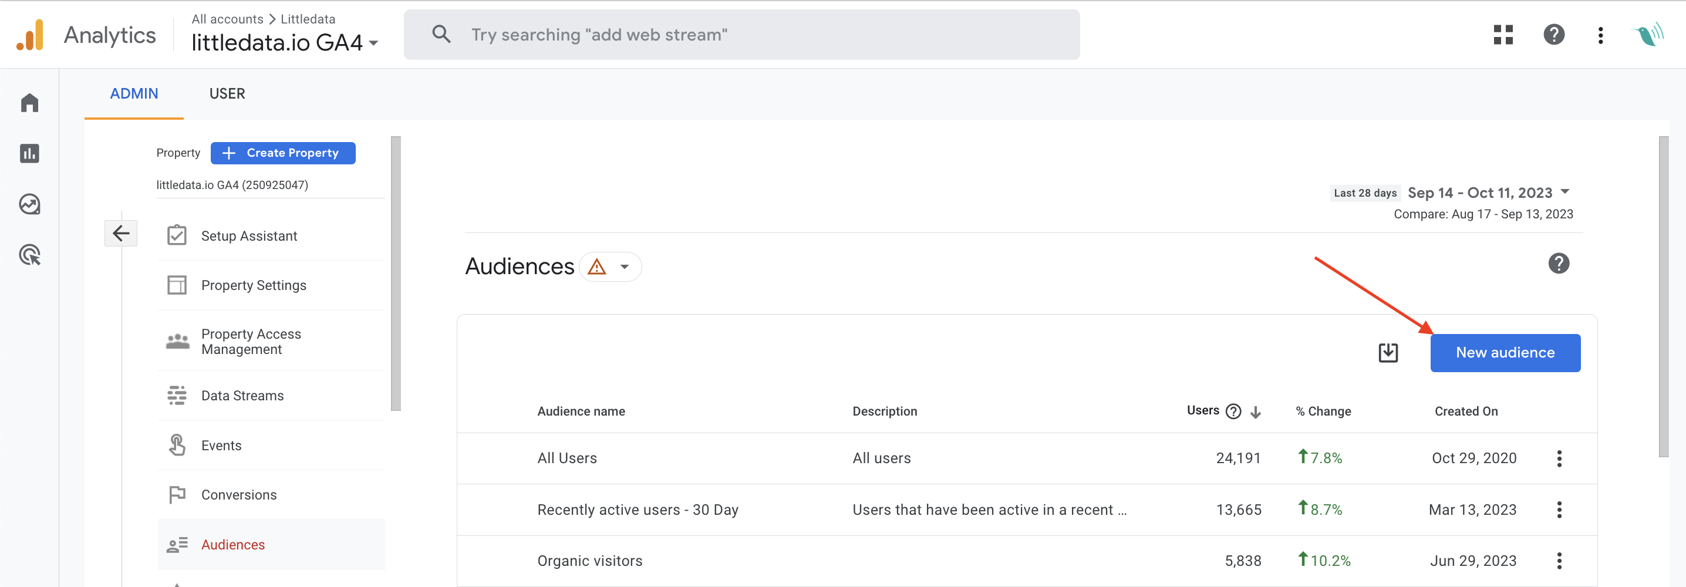Open Data Streams menu item

pos(271,395)
